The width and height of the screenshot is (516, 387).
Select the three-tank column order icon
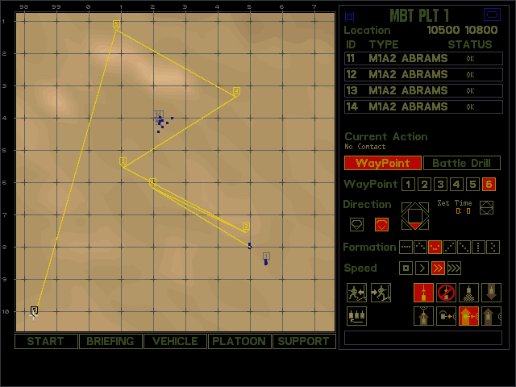pyautogui.click(x=356, y=317)
